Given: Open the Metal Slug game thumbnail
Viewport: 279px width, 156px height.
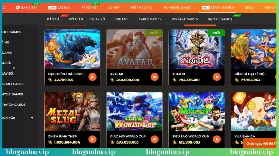Looking at the screenshot, I should (x=72, y=111).
